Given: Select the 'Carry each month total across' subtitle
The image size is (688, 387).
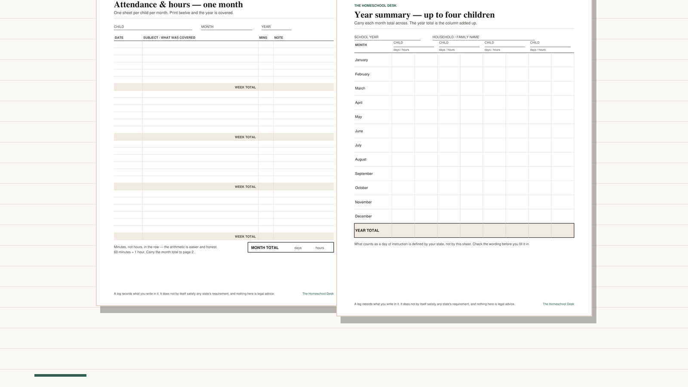Looking at the screenshot, I should pos(415,23).
